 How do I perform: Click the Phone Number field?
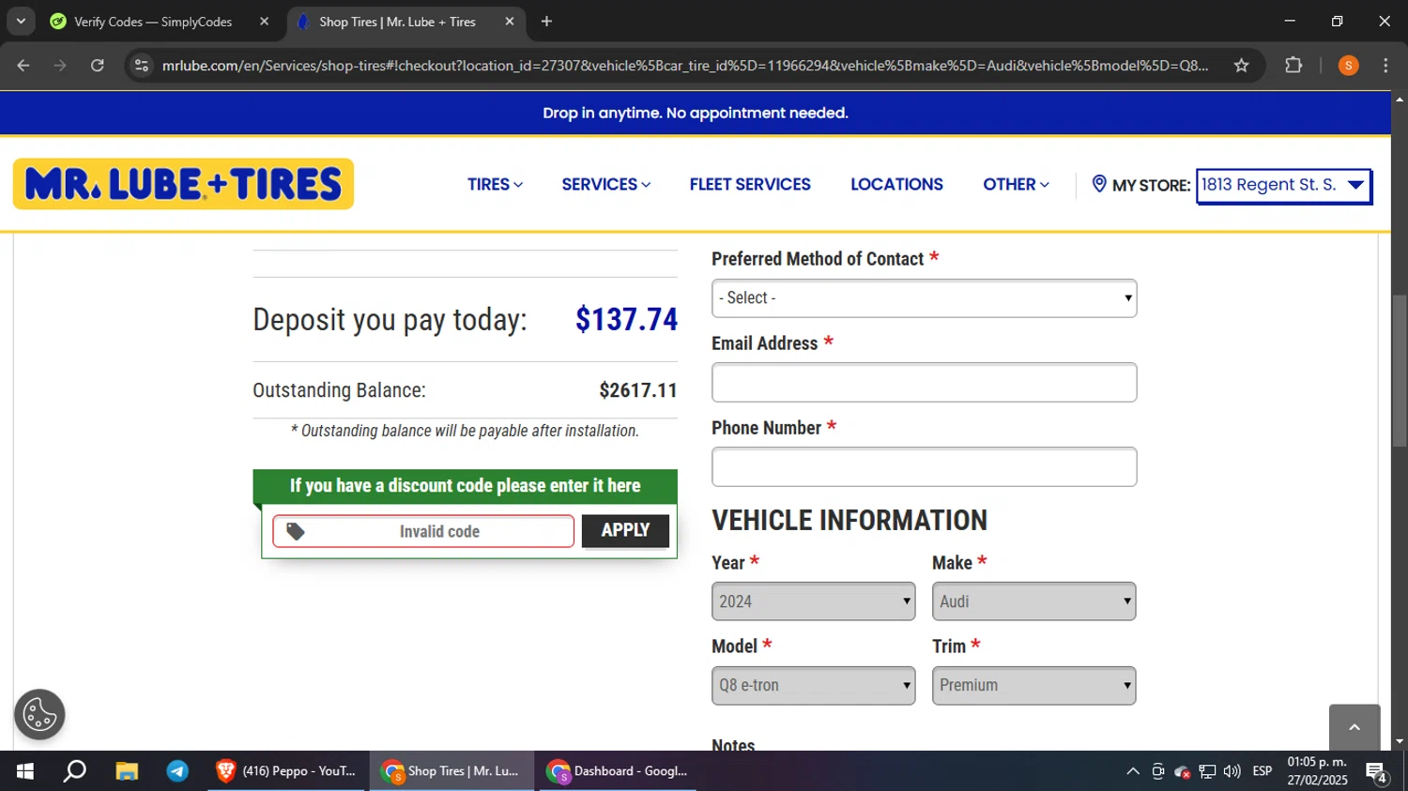pos(924,466)
